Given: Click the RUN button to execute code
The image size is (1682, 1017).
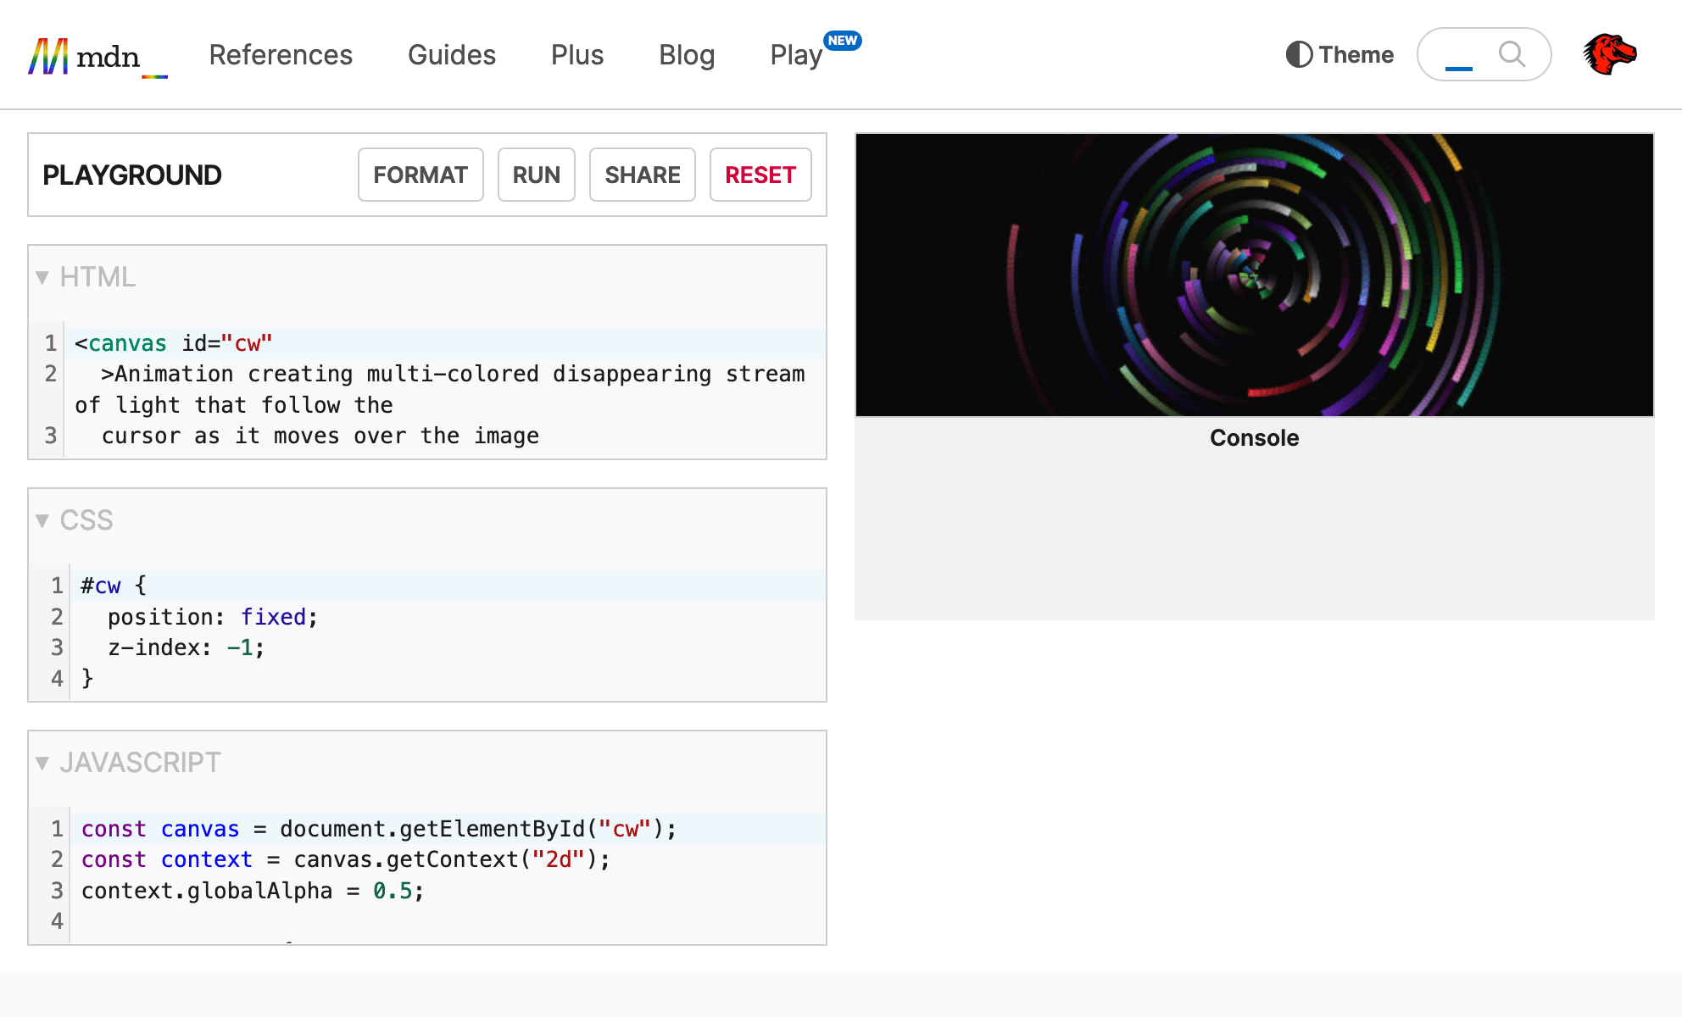Looking at the screenshot, I should (x=537, y=174).
